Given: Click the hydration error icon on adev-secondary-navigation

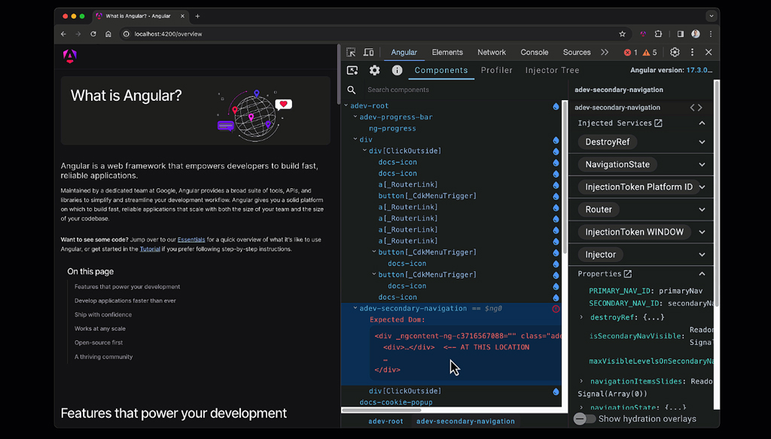Looking at the screenshot, I should click(x=556, y=309).
